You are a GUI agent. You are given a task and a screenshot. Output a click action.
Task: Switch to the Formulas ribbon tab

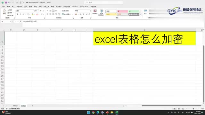[x=26, y=7]
